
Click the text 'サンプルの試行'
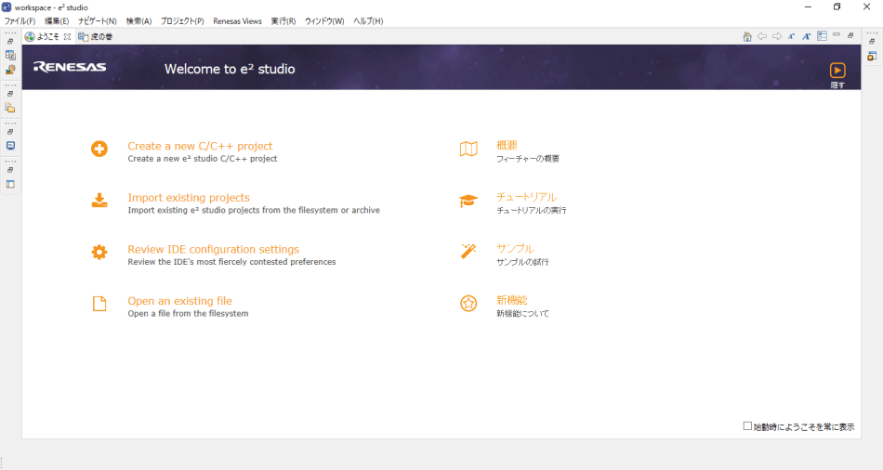pos(522,262)
